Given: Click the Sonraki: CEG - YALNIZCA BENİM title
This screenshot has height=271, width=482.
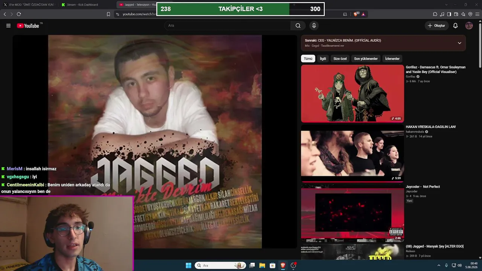Looking at the screenshot, I should click(343, 40).
